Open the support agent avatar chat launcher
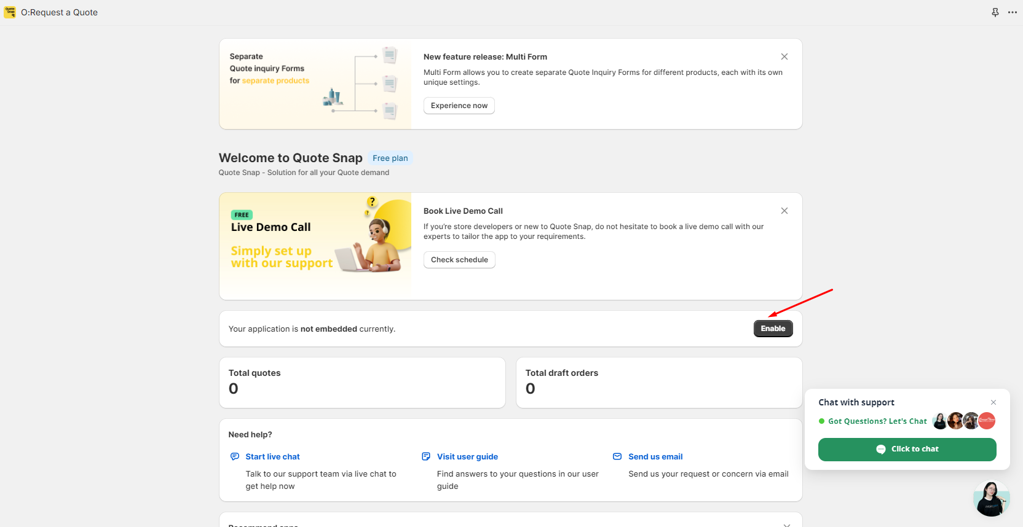 pyautogui.click(x=991, y=499)
